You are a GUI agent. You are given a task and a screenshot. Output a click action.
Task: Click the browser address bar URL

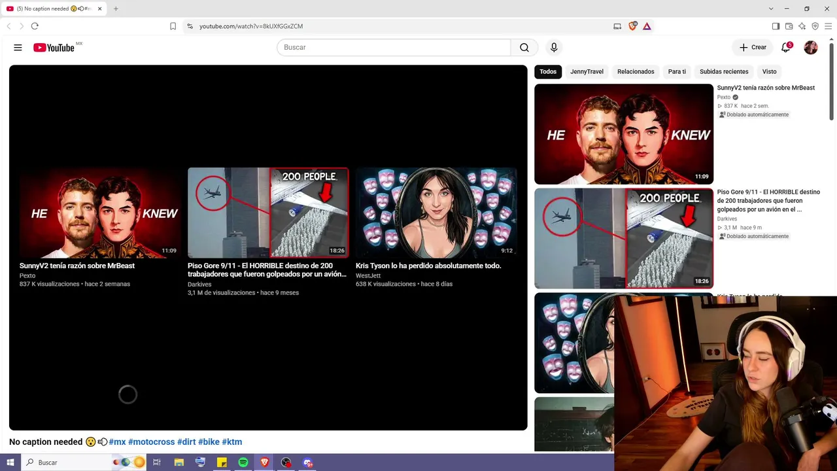pos(251,26)
